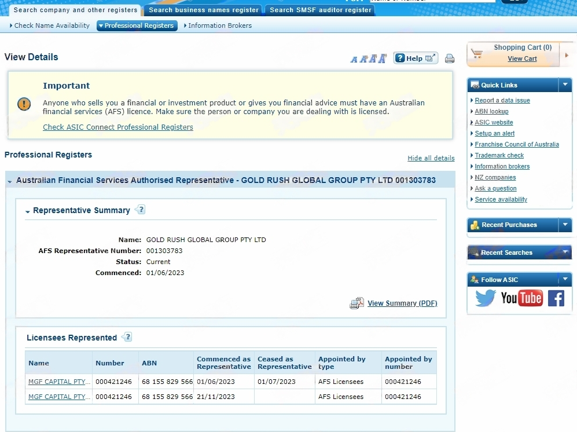Click the Follow ASIC people icon

tap(475, 280)
